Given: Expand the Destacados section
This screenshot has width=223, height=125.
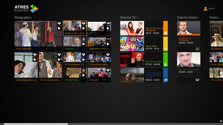Looking at the screenshot, I should click(x=23, y=17).
